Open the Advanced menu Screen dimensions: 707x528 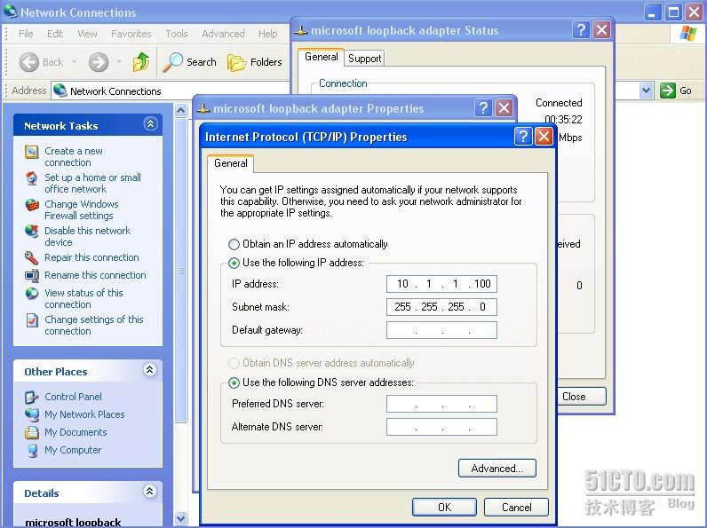(223, 34)
